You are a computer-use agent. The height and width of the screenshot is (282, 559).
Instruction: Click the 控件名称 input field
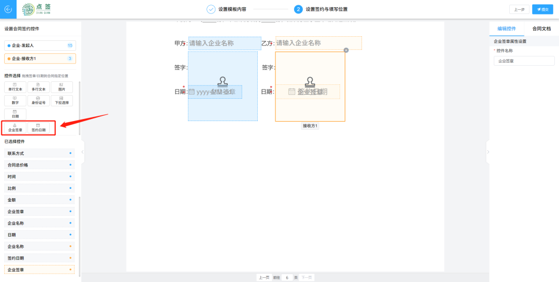click(524, 61)
